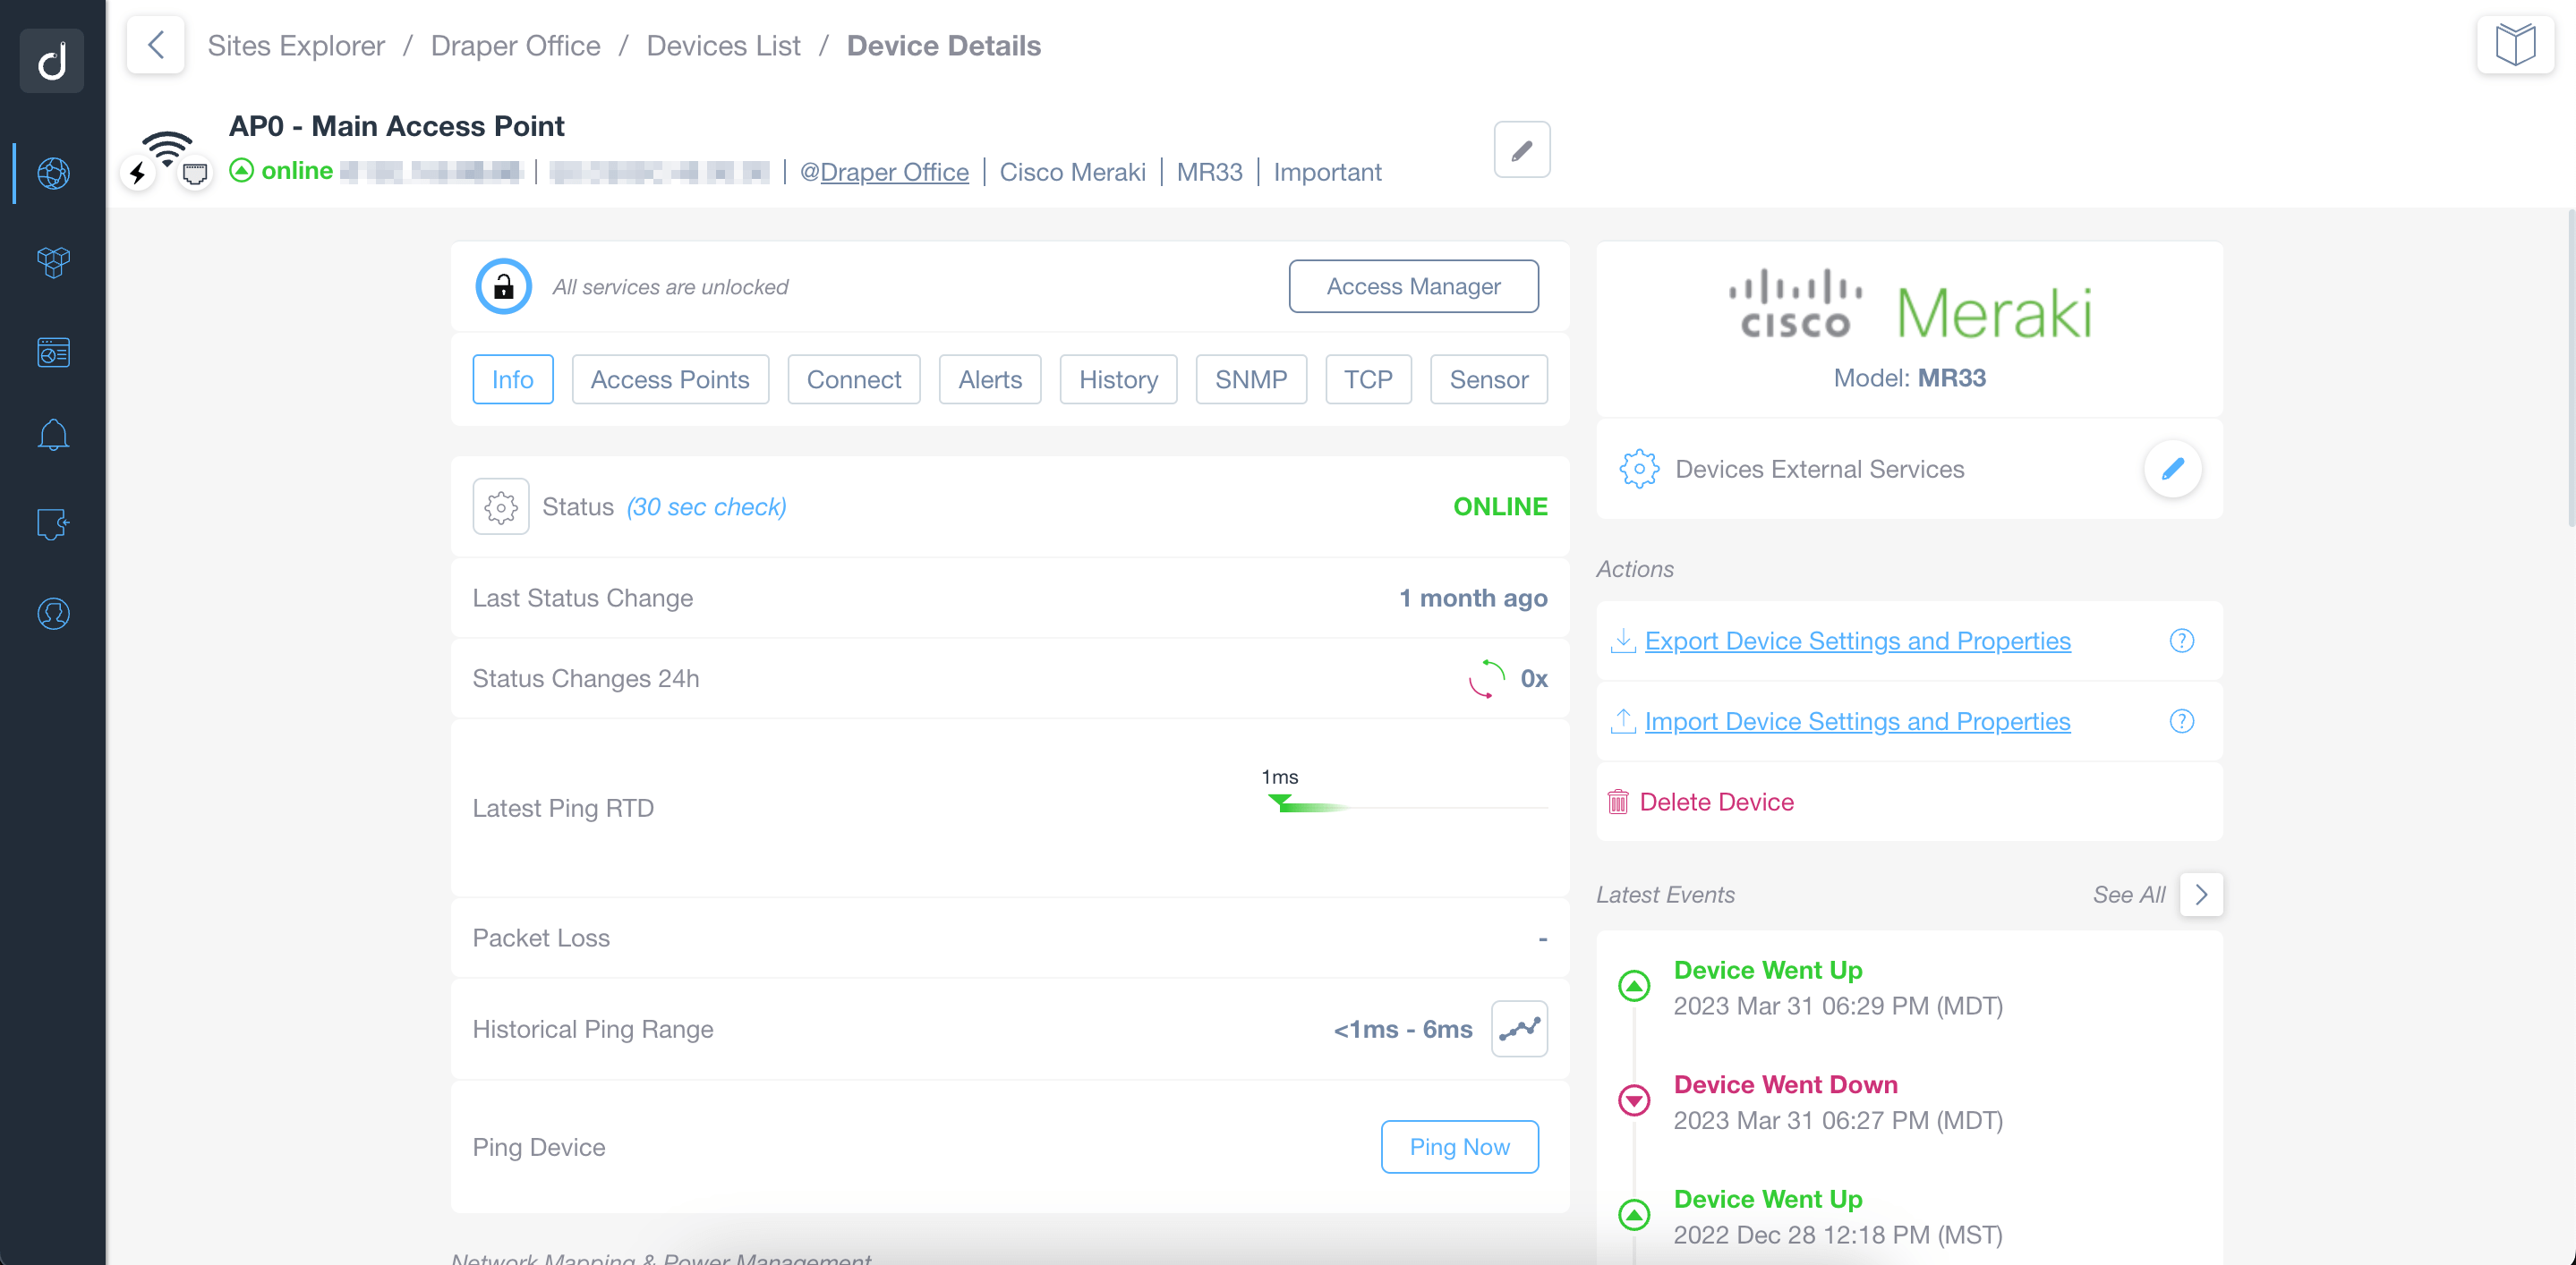
Task: Open Import Device Settings and Properties link
Action: pos(1858,719)
